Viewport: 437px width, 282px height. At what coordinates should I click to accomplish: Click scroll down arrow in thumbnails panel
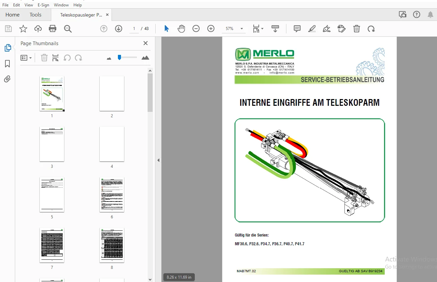tap(150, 279)
